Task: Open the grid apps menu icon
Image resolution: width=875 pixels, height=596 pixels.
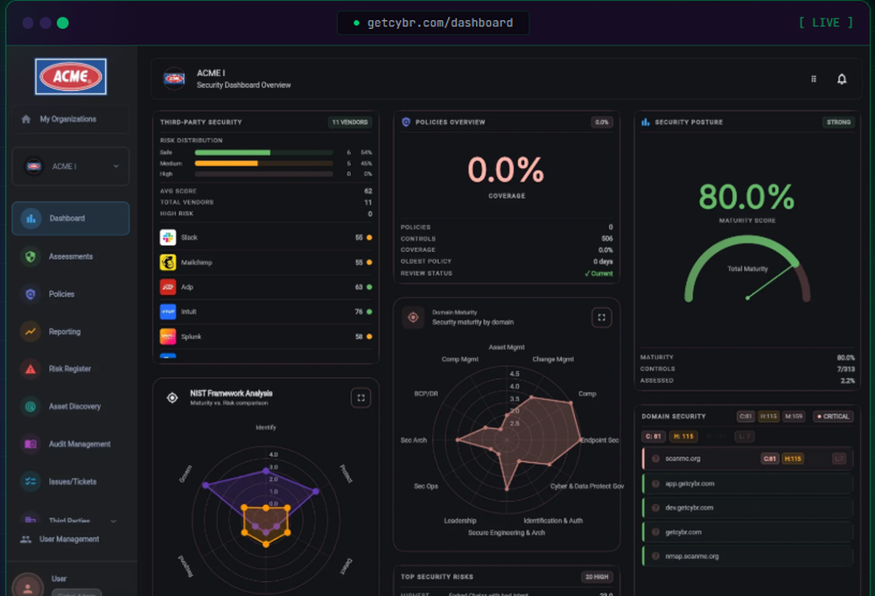Action: tap(814, 80)
